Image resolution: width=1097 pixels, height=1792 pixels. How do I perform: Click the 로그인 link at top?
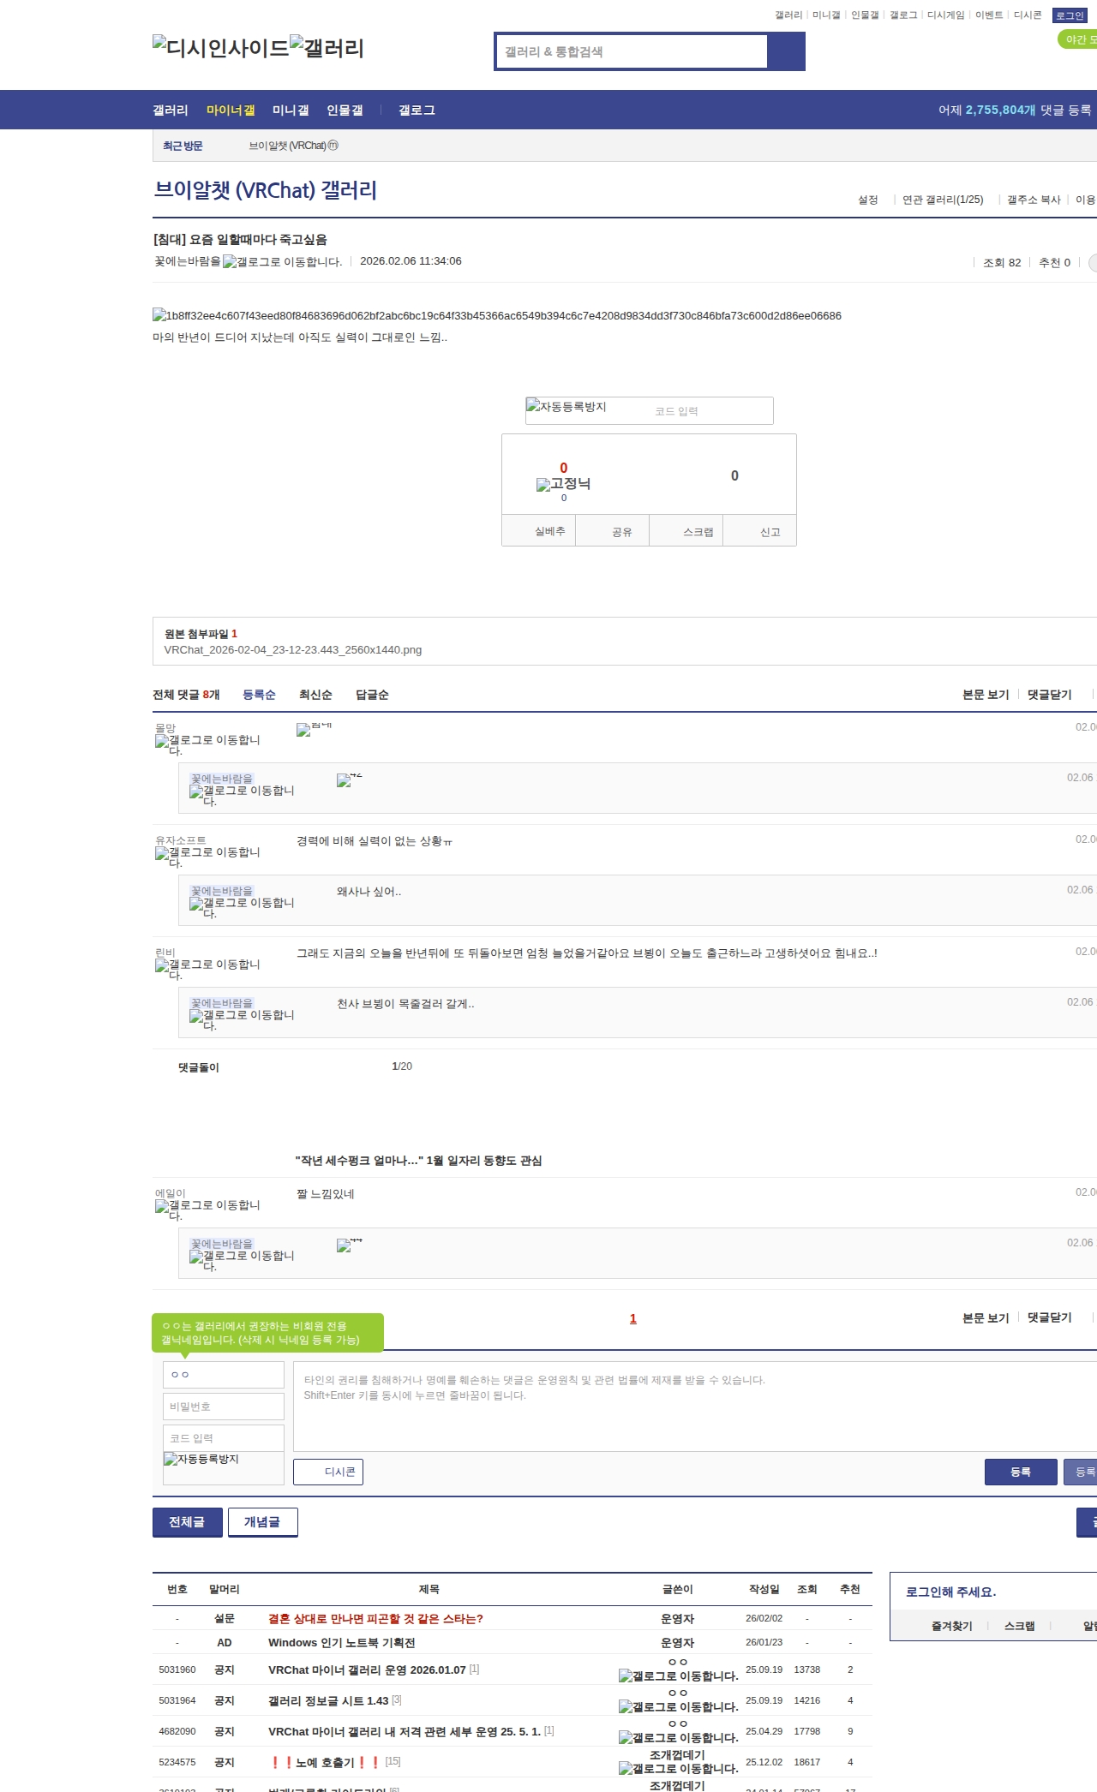coord(1070,15)
